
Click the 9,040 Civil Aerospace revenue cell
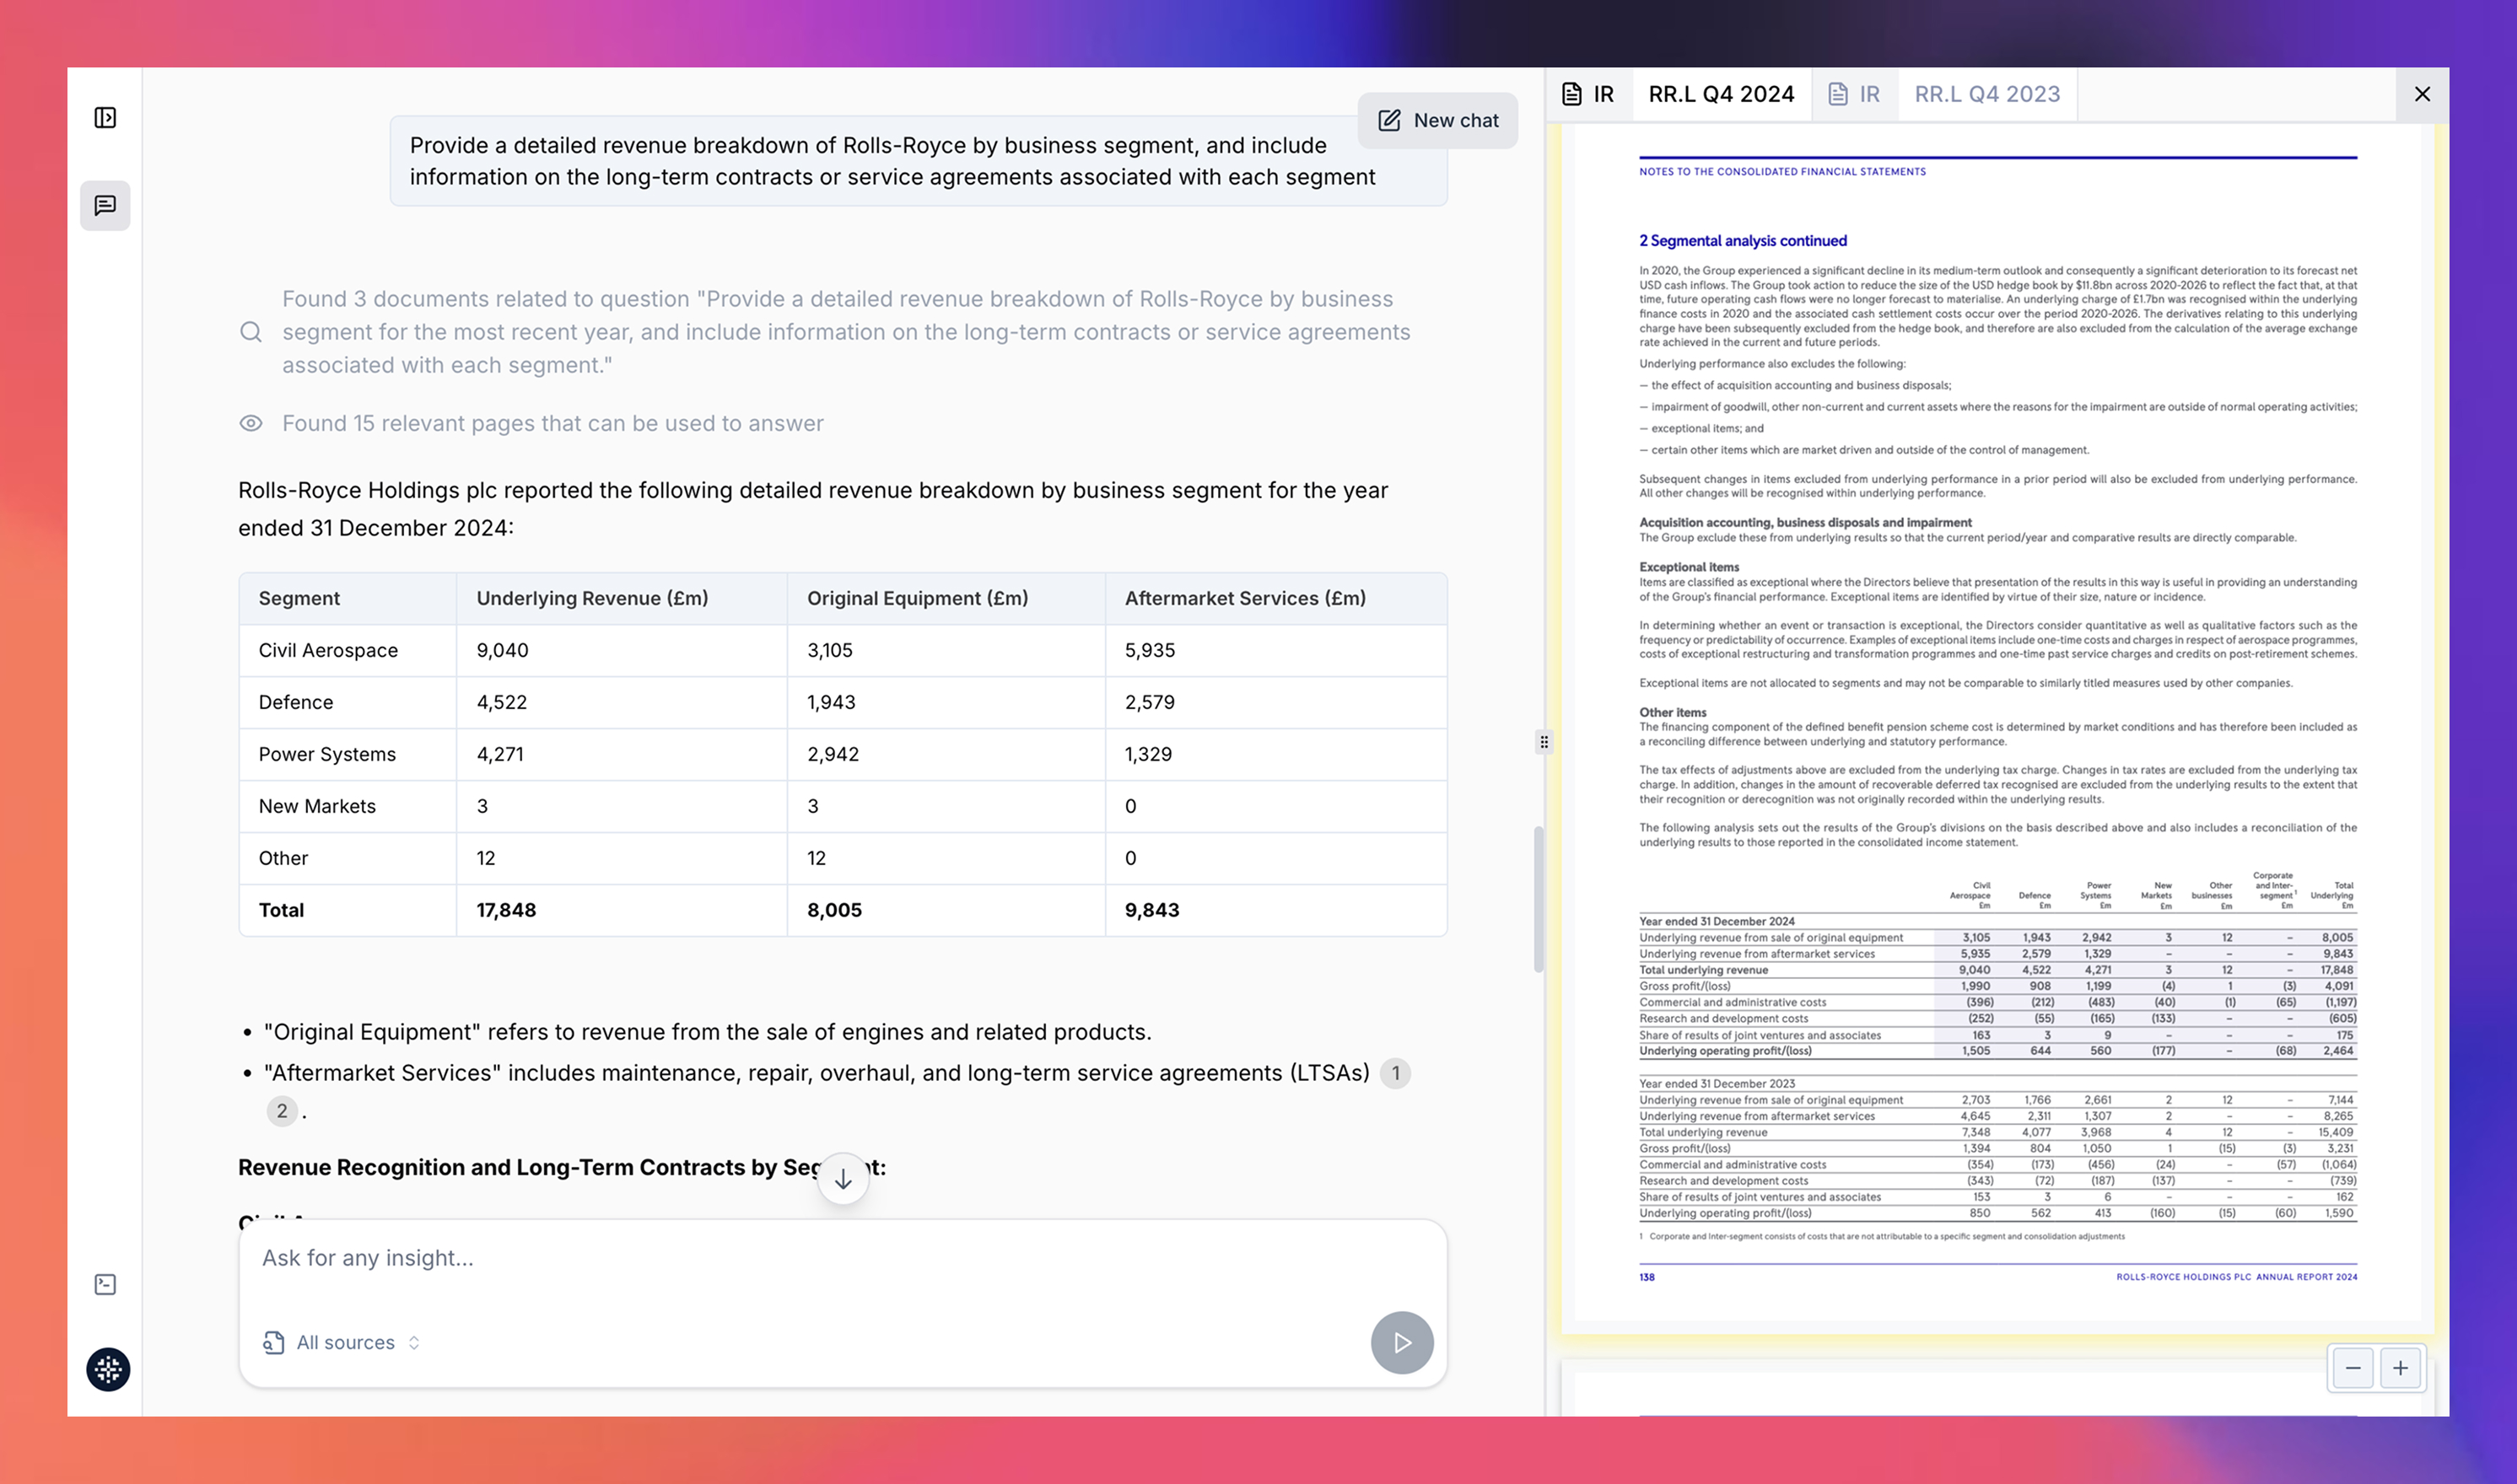point(622,650)
